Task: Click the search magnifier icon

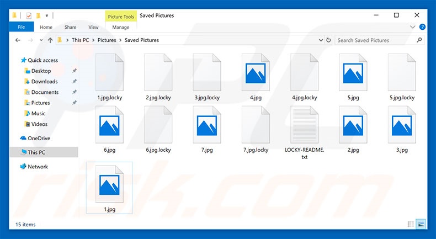Action: click(419, 40)
